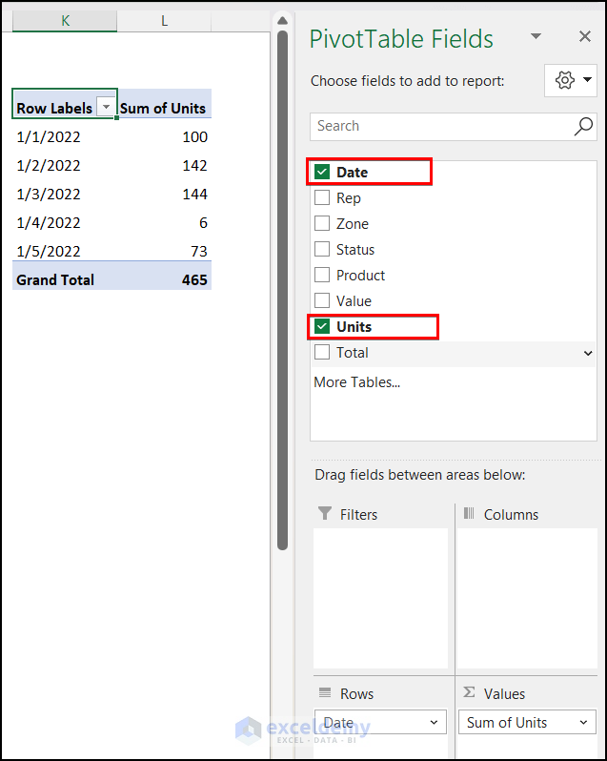Open the Date dropdown in Rows area
Image resolution: width=607 pixels, height=761 pixels.
[x=435, y=723]
